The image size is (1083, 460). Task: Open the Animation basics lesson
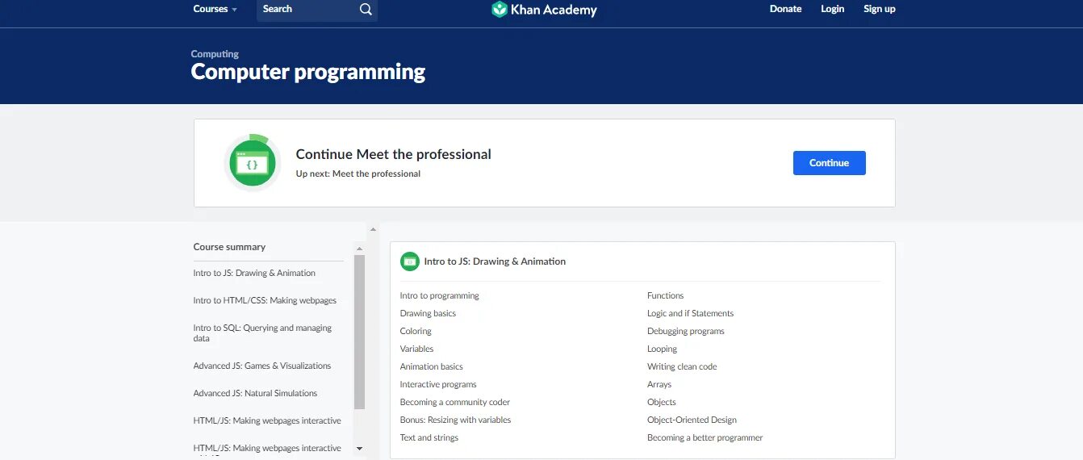pos(431,366)
